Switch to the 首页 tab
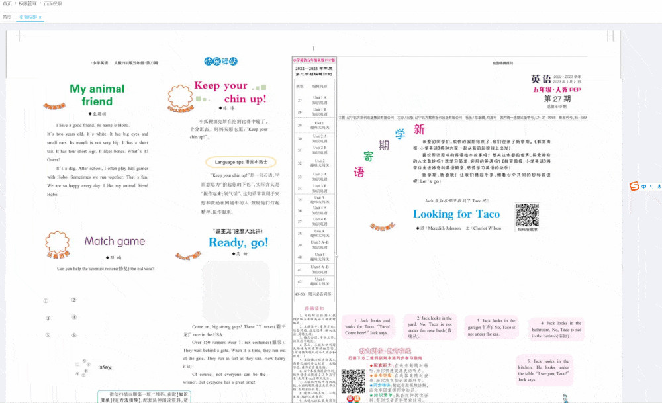This screenshot has width=662, height=403. [7, 17]
